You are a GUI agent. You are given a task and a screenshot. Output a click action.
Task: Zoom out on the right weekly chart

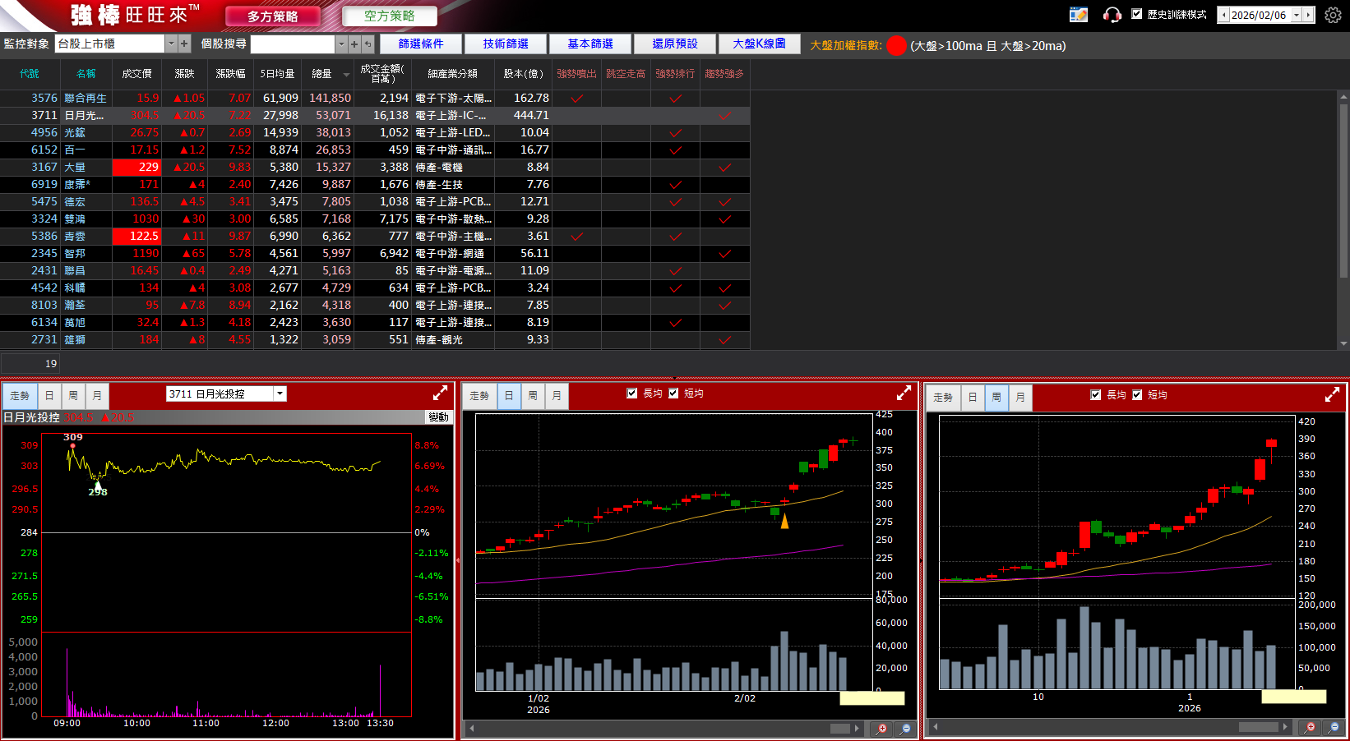click(1334, 727)
